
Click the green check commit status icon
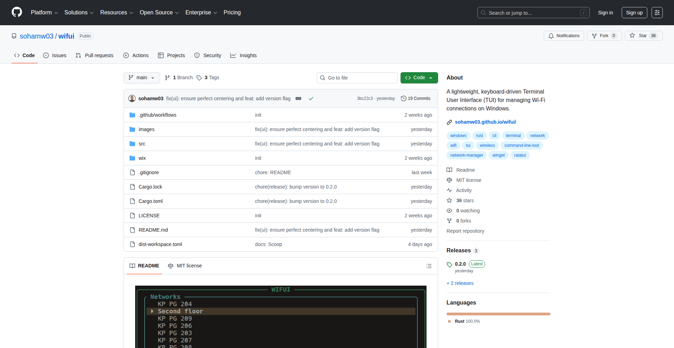tap(311, 99)
